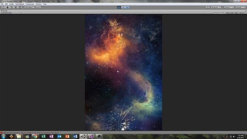Select the Rect transform tool
The height and width of the screenshot is (139, 247).
pyautogui.click(x=20, y=7)
